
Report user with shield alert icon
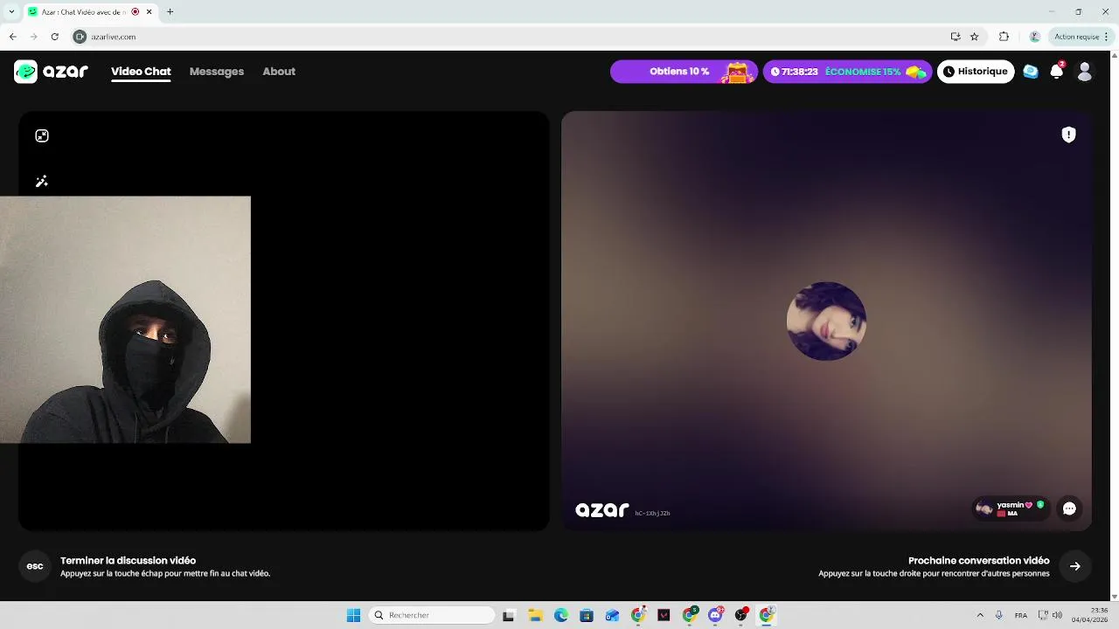[x=1068, y=135]
